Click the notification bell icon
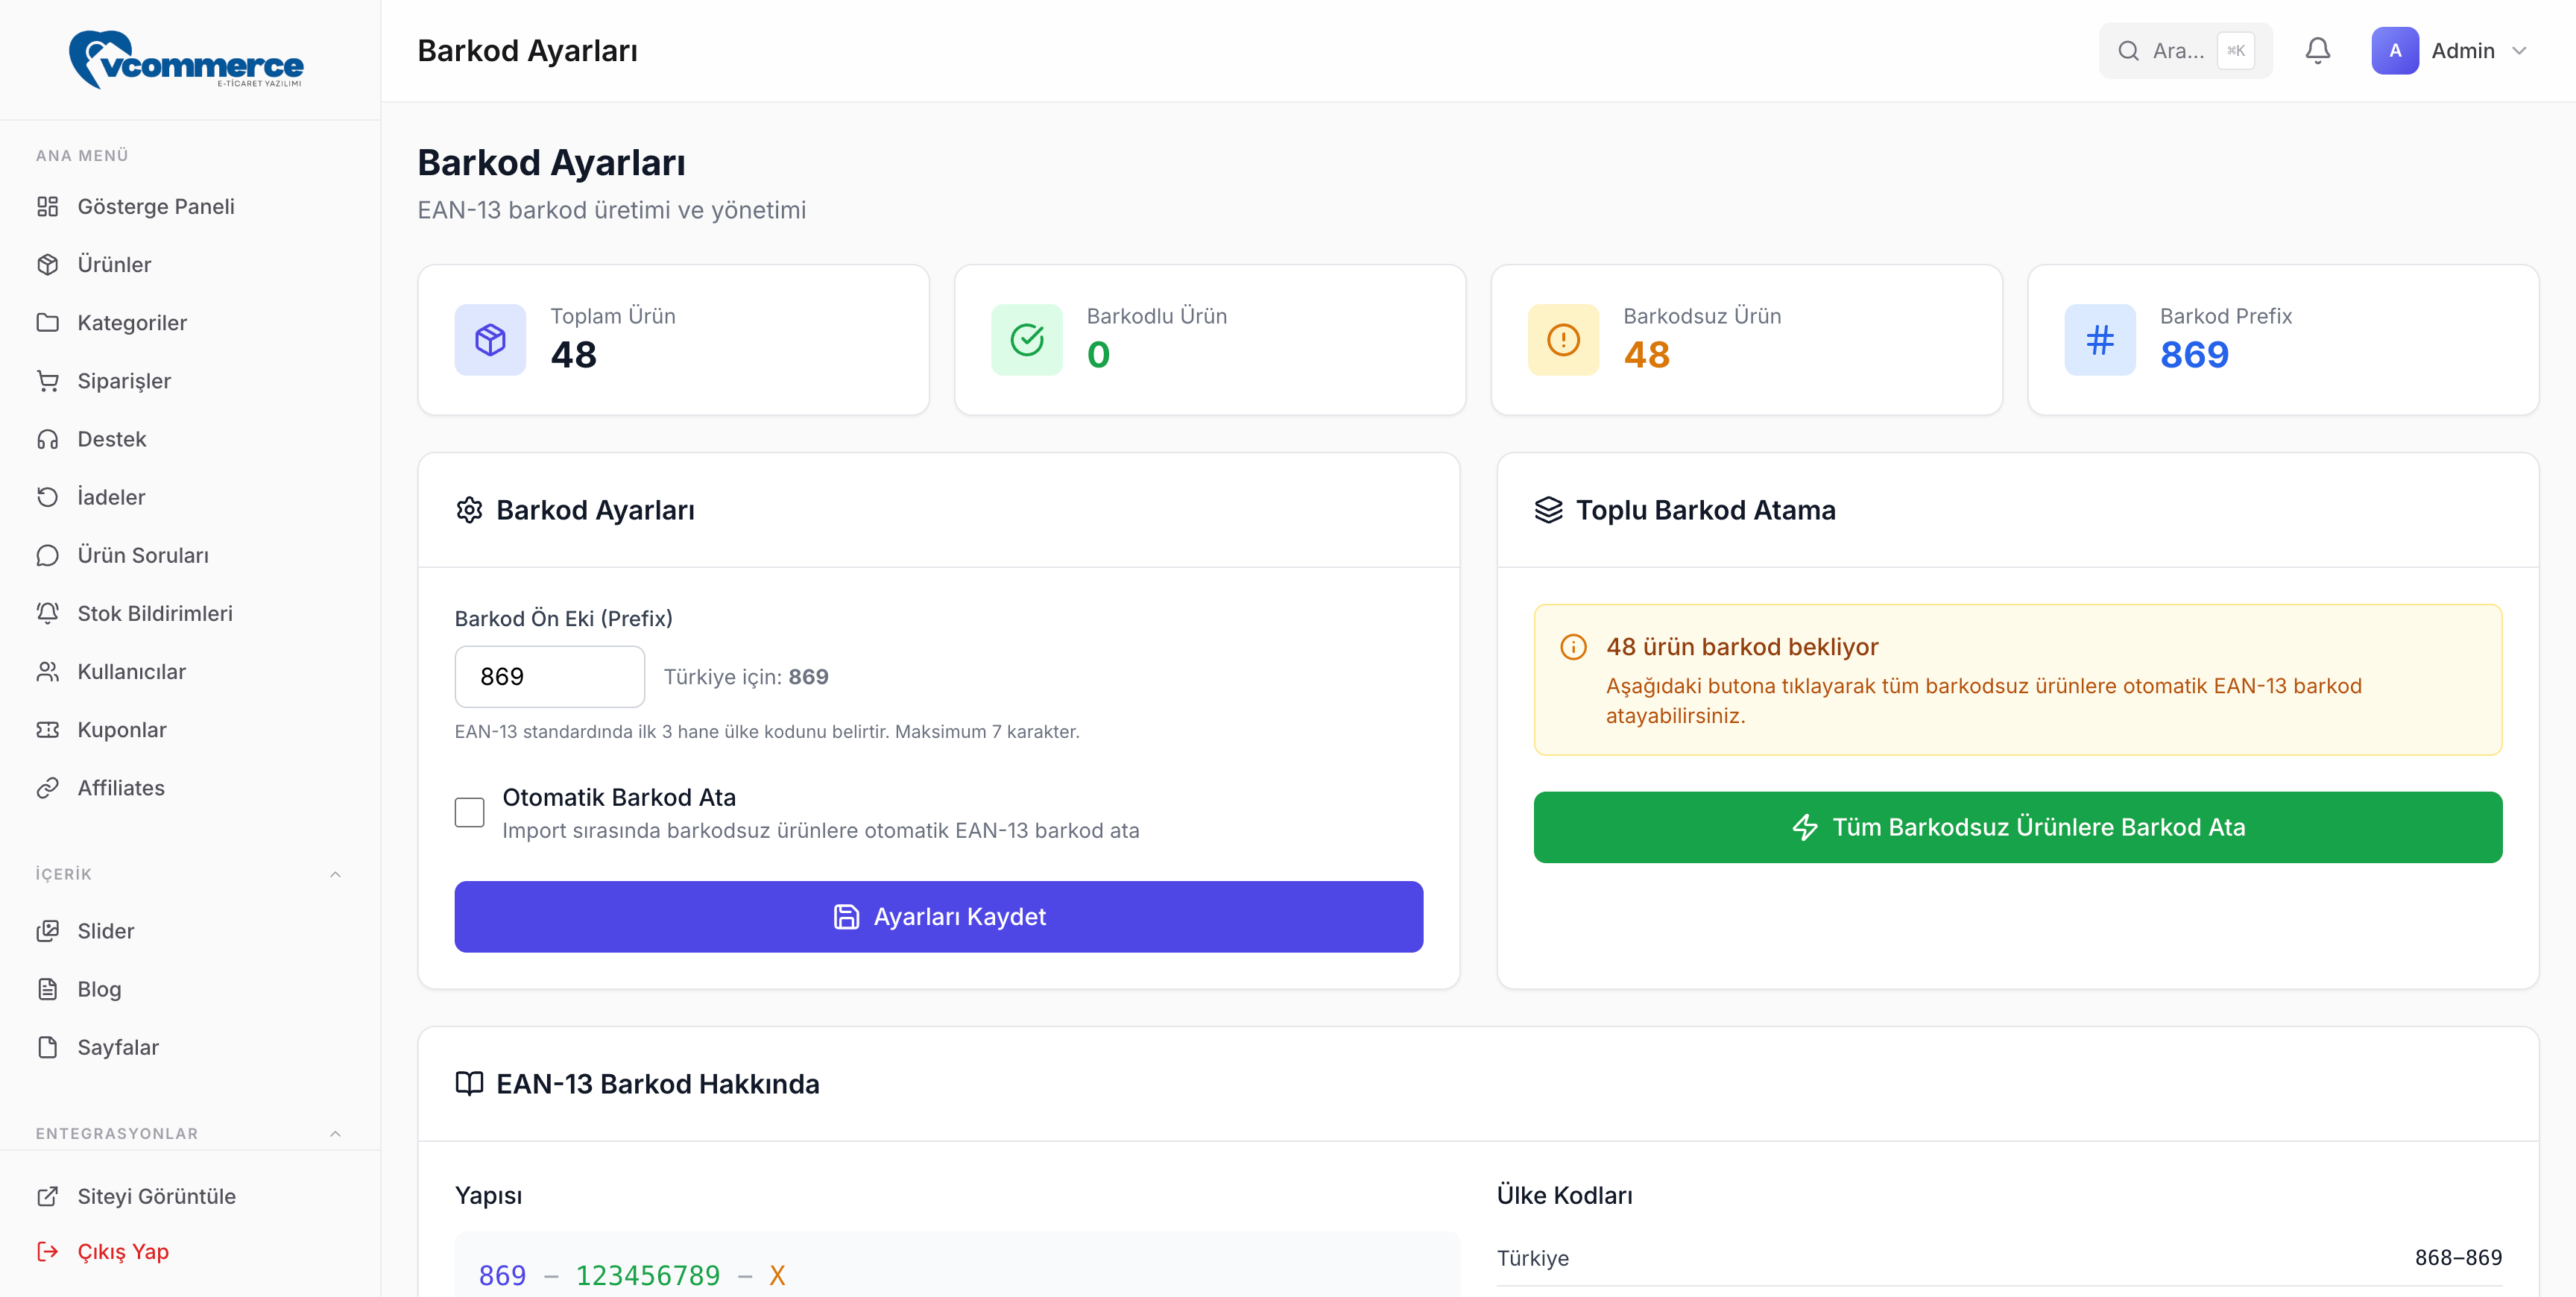This screenshot has height=1297, width=2576. [x=2317, y=51]
